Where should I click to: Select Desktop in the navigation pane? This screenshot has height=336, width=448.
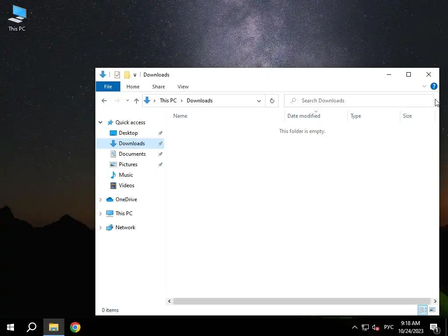128,133
